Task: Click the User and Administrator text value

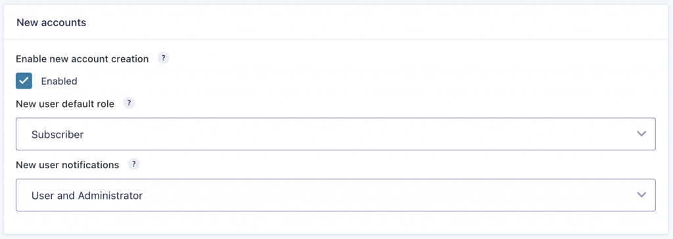Action: point(87,196)
